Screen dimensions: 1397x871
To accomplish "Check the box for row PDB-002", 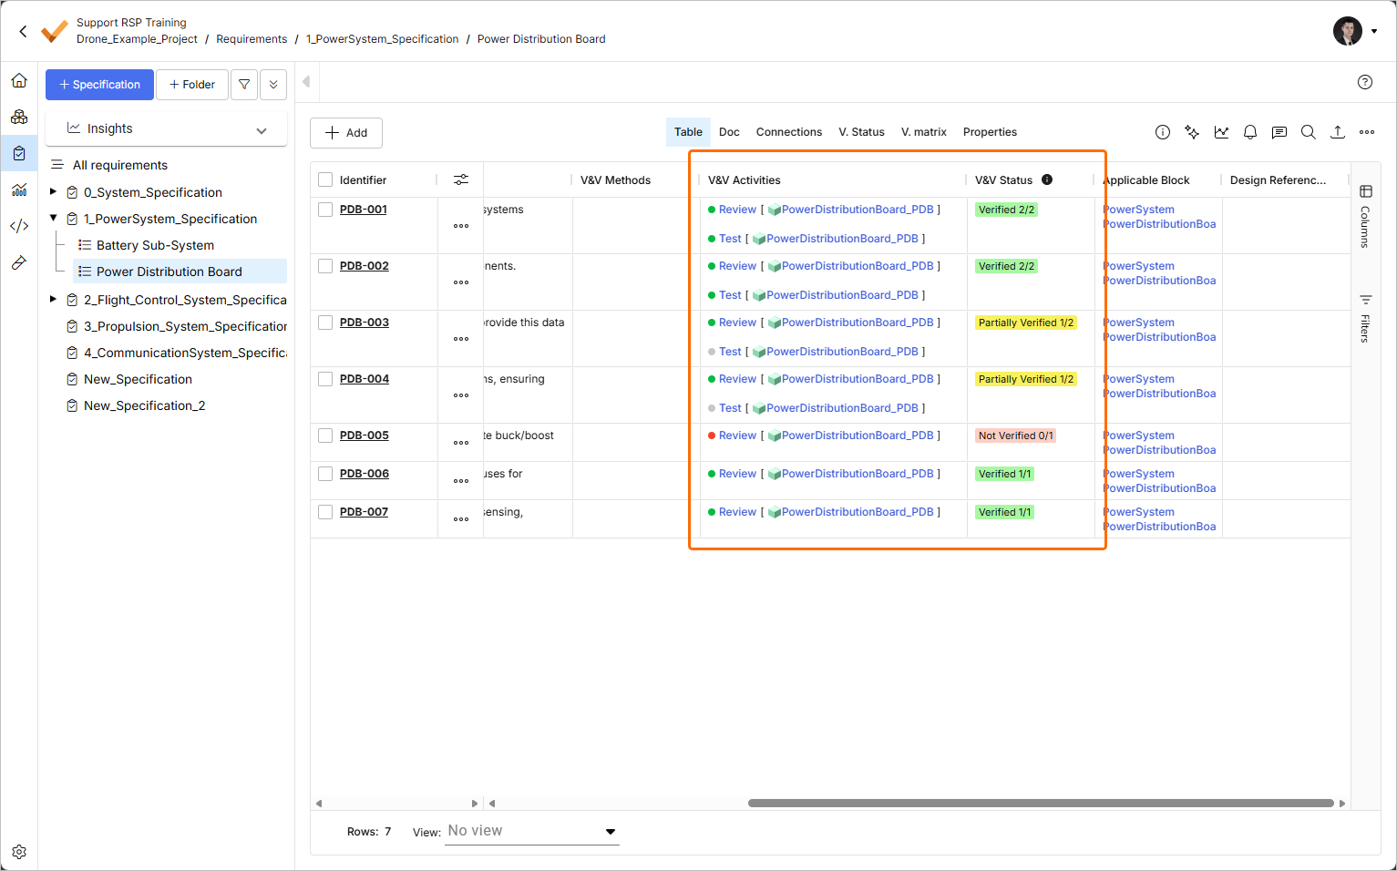I will click(325, 266).
